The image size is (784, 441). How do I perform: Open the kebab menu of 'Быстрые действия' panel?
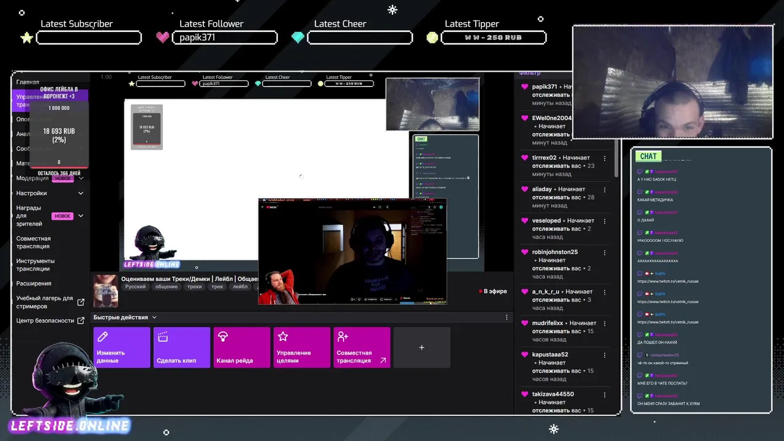pos(507,317)
